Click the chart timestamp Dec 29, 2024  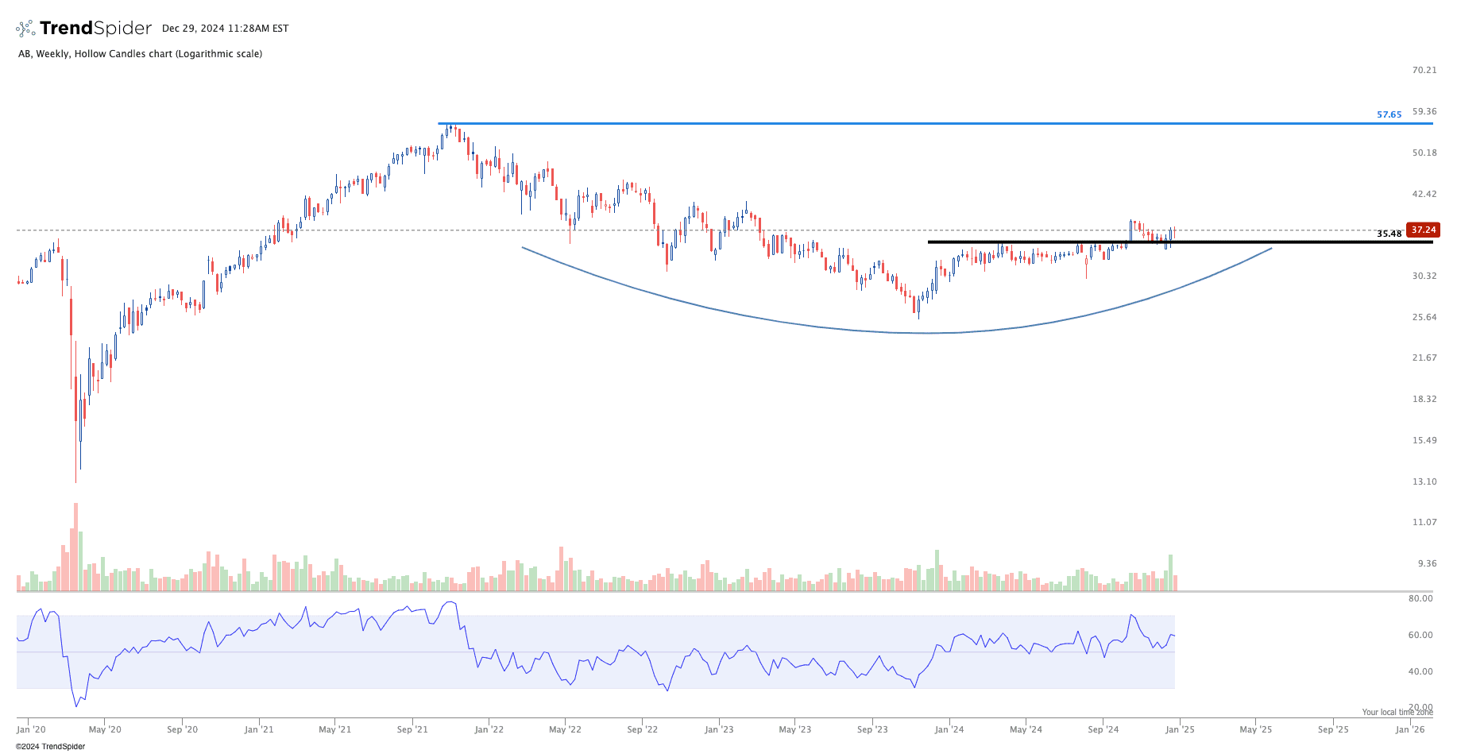click(x=225, y=29)
